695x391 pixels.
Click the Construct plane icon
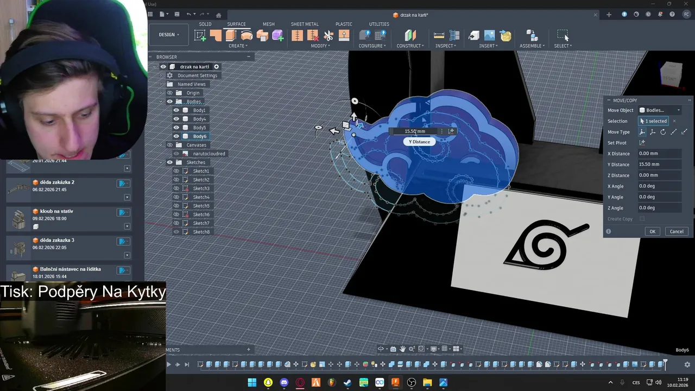[410, 35]
